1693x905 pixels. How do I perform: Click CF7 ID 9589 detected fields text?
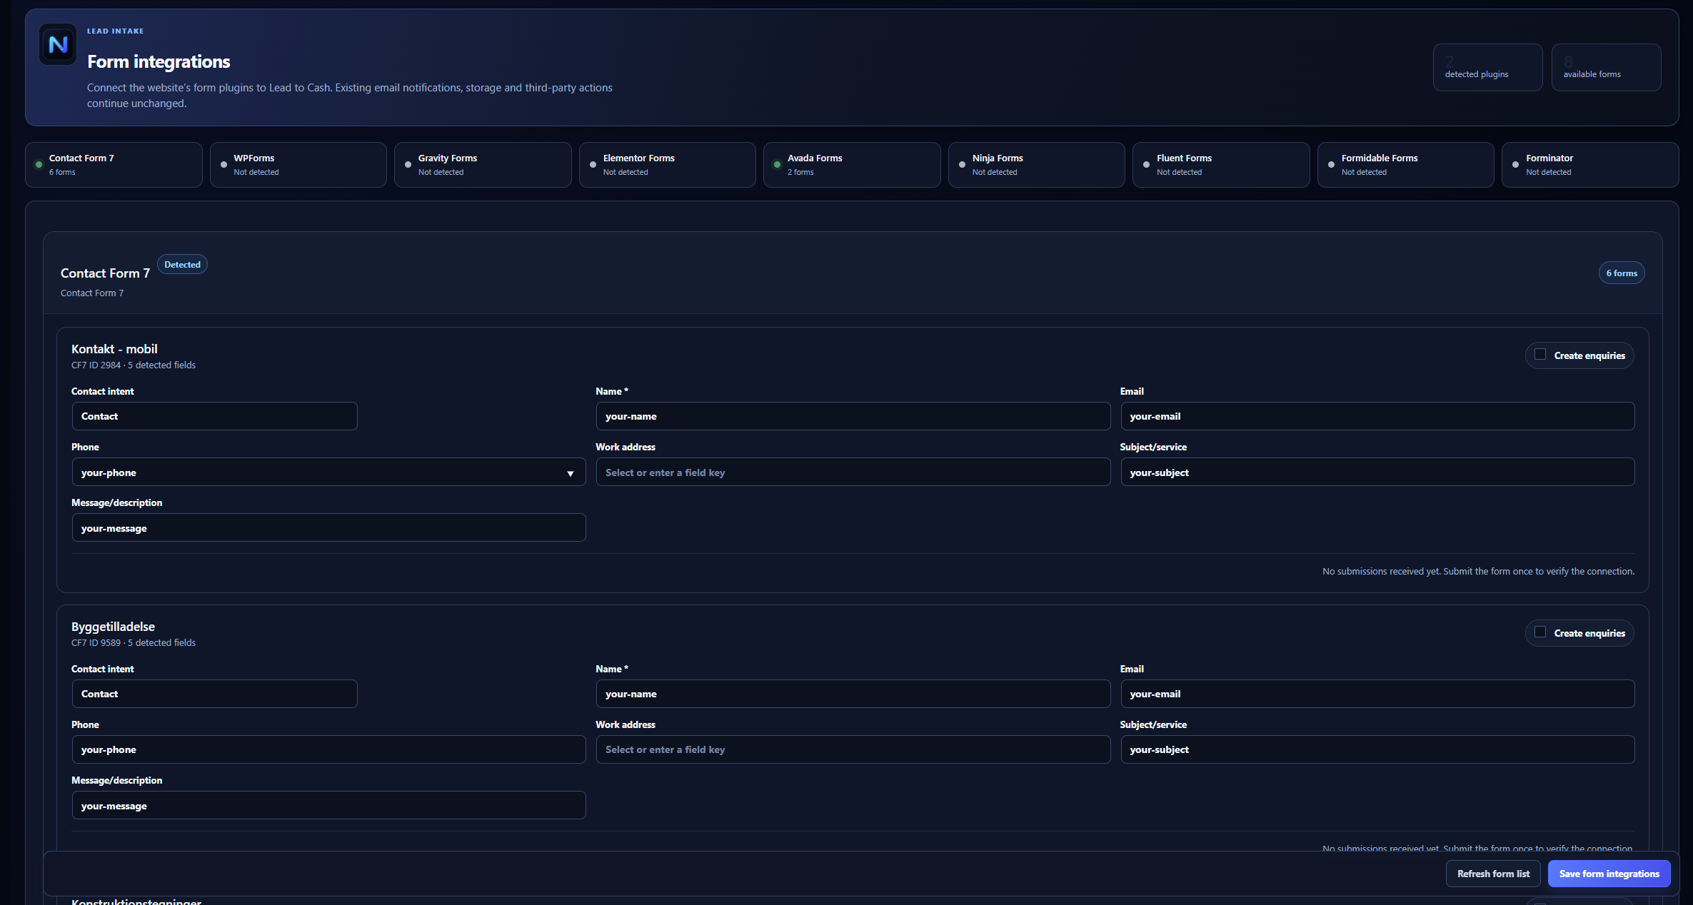pyautogui.click(x=134, y=642)
